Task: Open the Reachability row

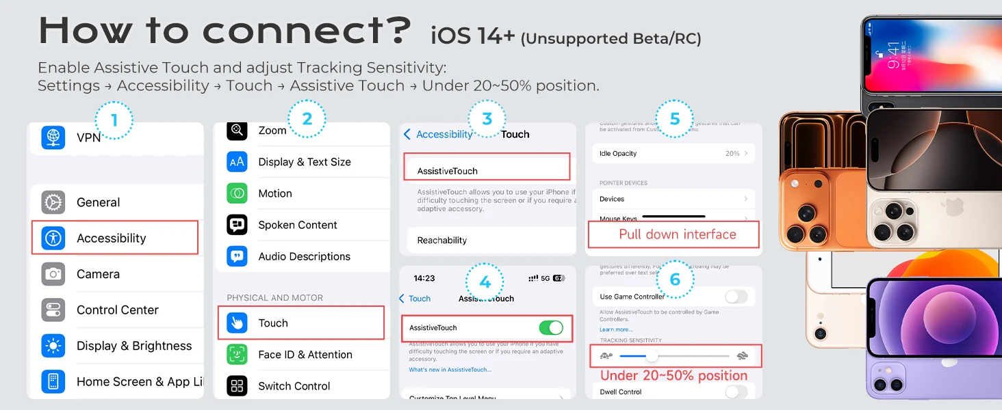Action: [488, 241]
